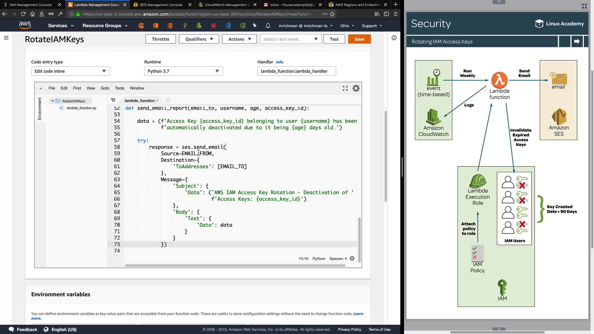
Task: Toggle fullscreen editor mode icon
Action: click(x=345, y=88)
